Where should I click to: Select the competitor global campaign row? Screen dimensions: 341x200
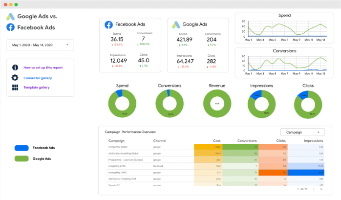tap(216, 147)
